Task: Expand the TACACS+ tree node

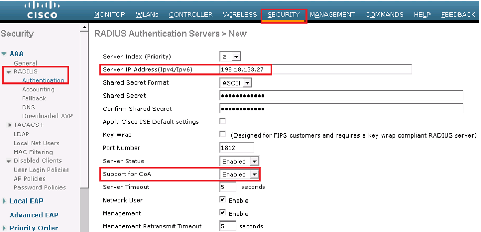Action: (10, 125)
